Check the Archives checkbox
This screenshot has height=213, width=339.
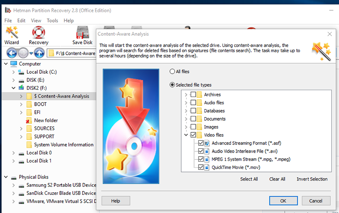(193, 94)
